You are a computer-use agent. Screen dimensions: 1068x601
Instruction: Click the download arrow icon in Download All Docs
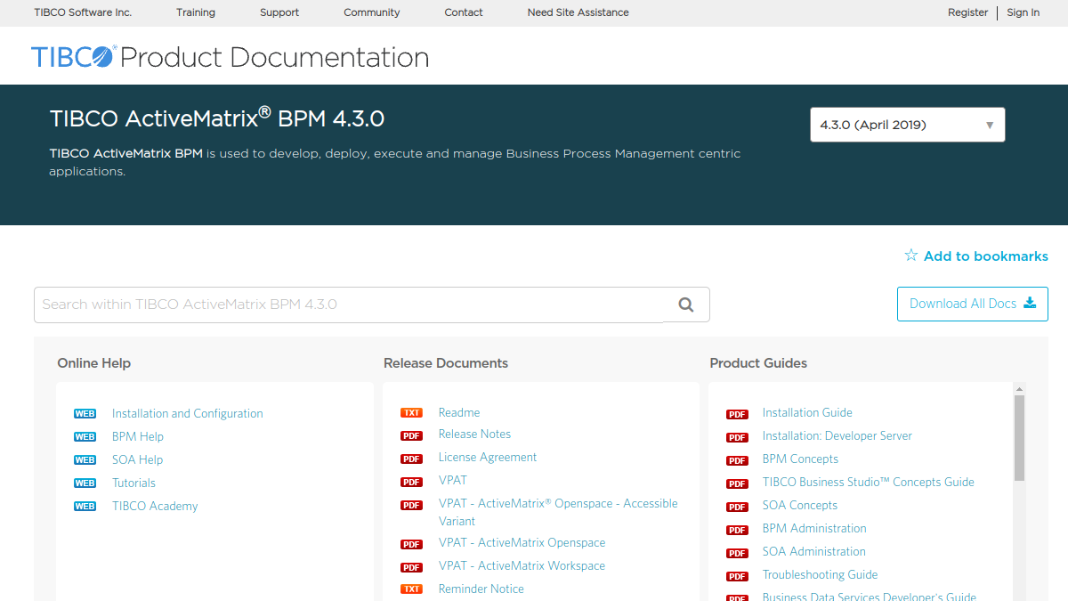click(1030, 303)
